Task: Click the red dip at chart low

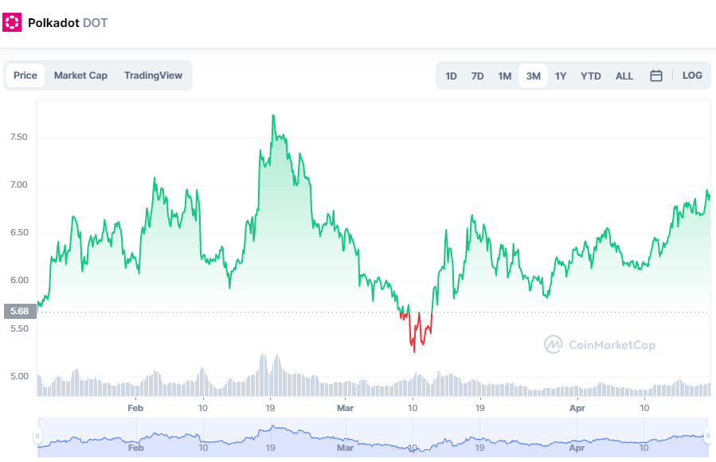Action: (x=414, y=350)
